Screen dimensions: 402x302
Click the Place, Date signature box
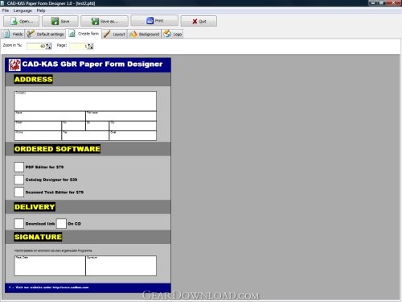click(50, 266)
